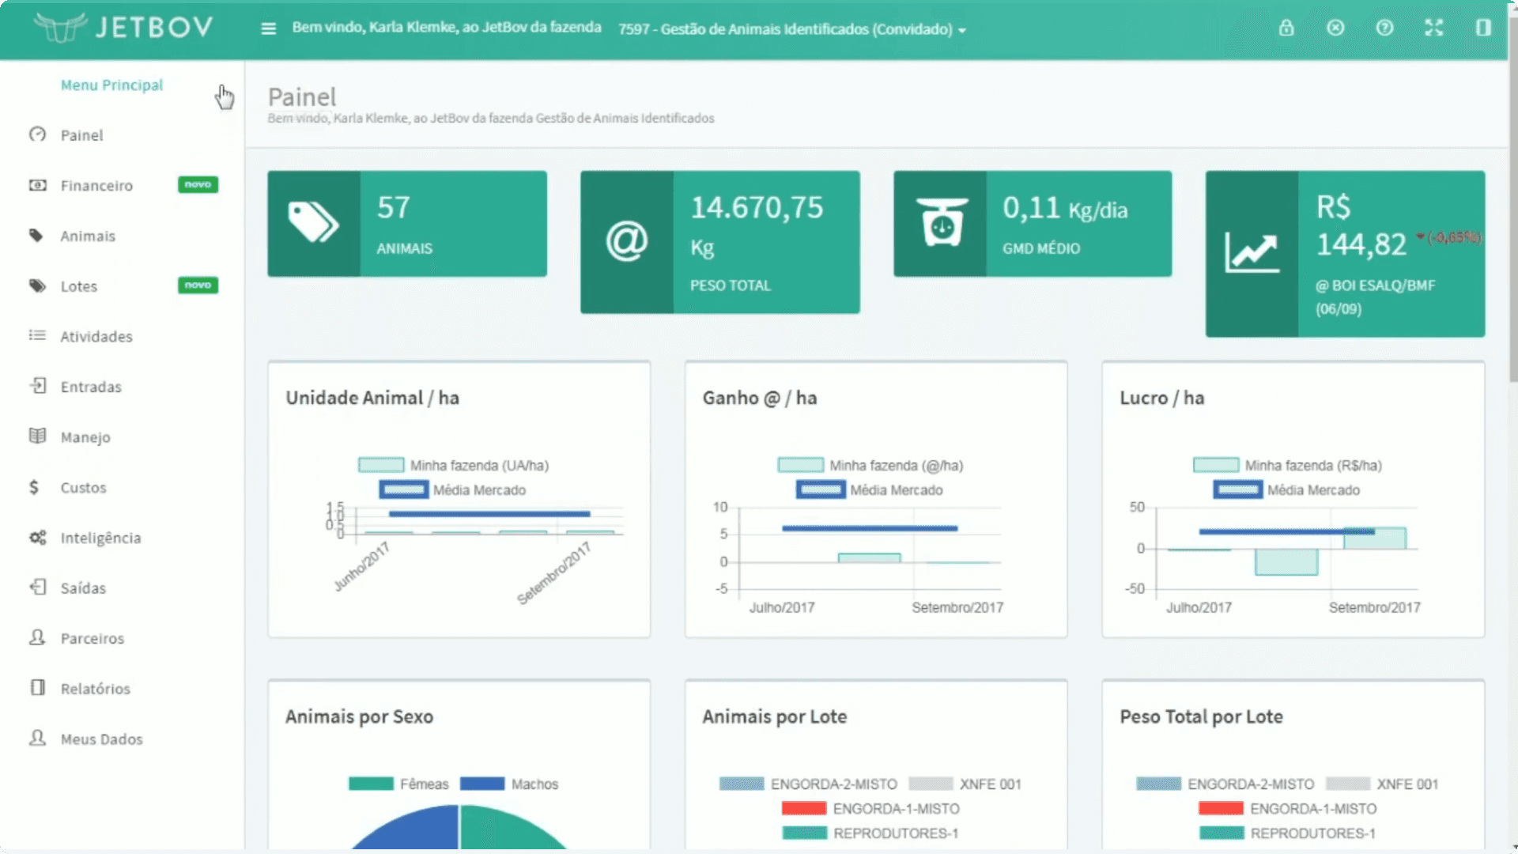Open Entradas menu item

pyautogui.click(x=91, y=387)
